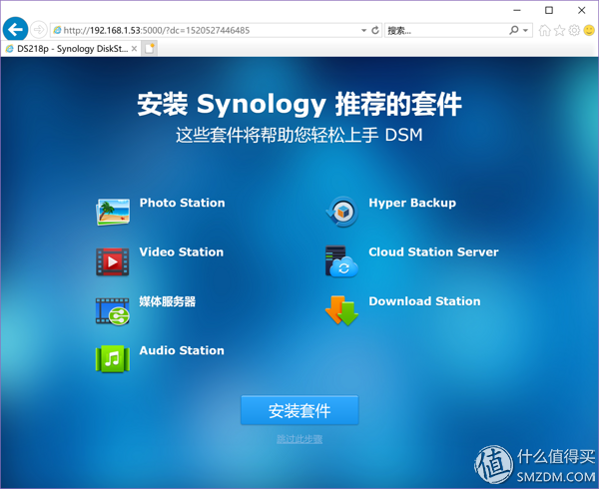
Task: Click the Cloud Station Server cloud icon
Action: coord(341,261)
